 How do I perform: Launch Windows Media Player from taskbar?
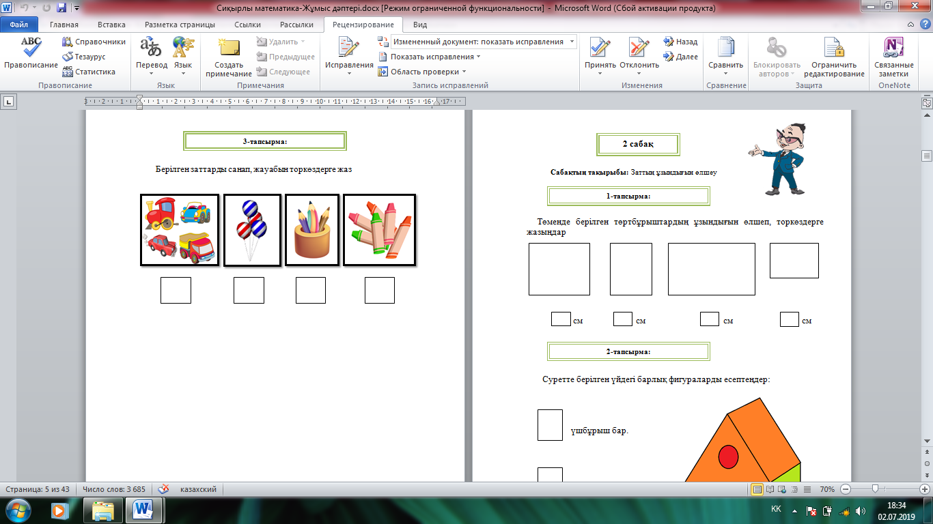59,510
